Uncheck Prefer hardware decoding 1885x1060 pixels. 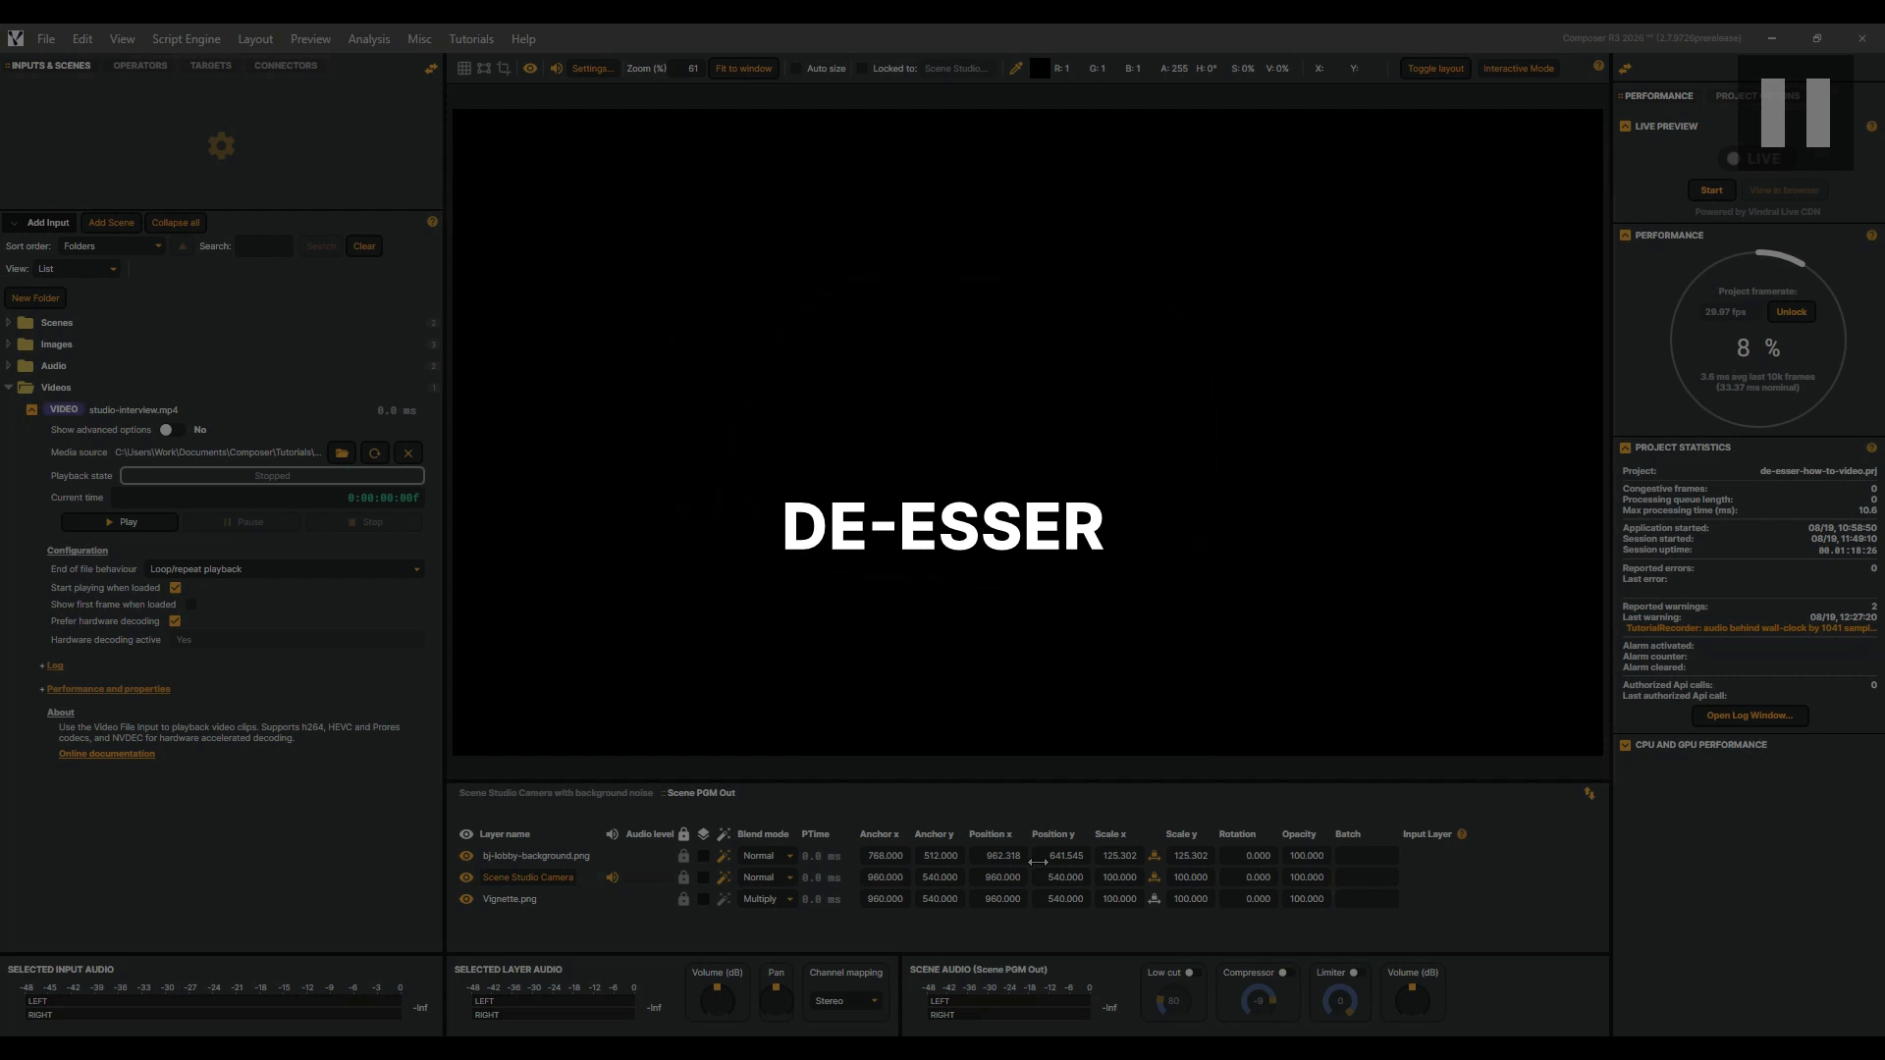pyautogui.click(x=175, y=621)
